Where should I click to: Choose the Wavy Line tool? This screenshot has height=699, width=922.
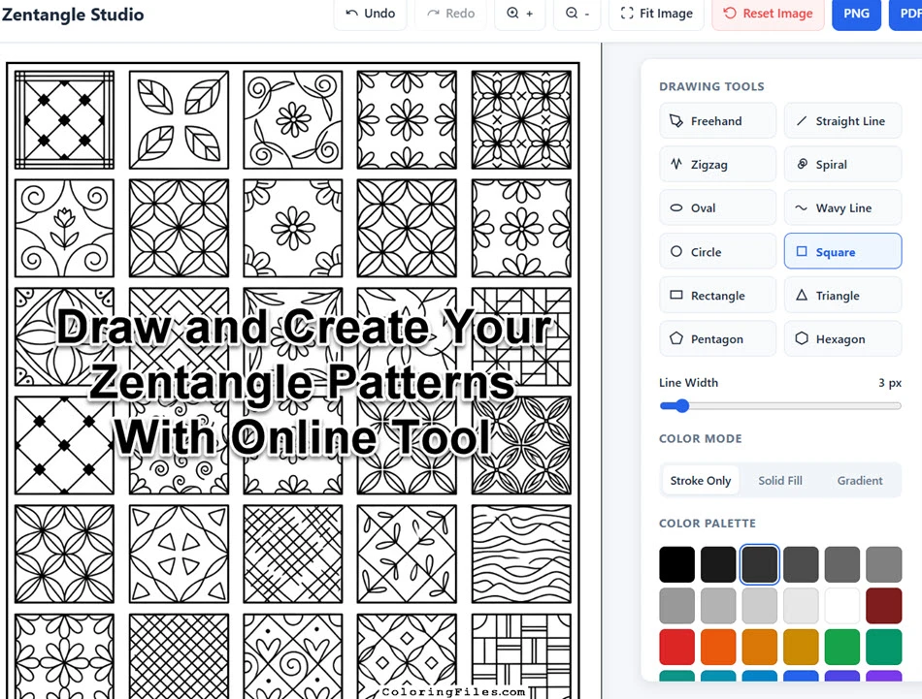842,207
